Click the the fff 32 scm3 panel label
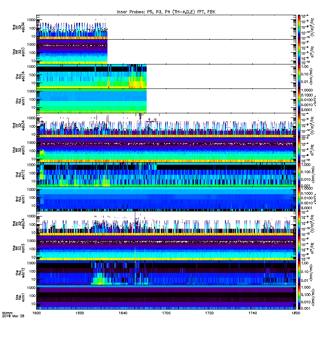Image resolution: width=316 pixels, height=337 pixels. point(19,249)
